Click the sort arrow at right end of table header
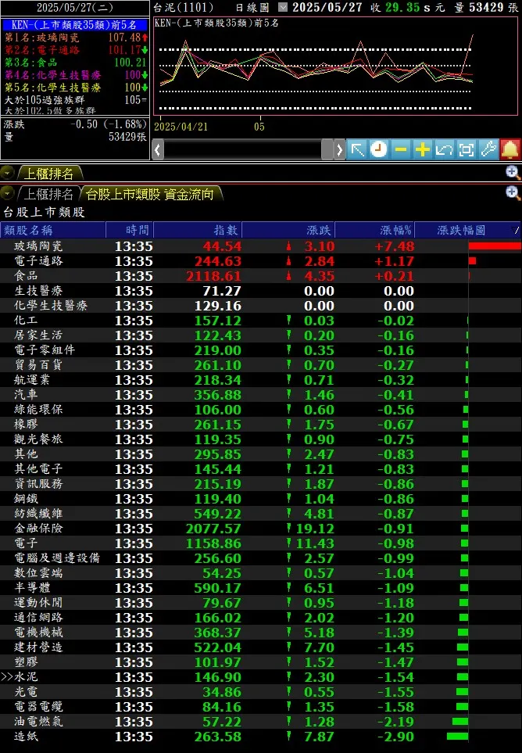The width and height of the screenshot is (522, 753). 517,231
